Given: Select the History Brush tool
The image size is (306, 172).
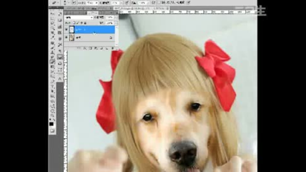Looking at the screenshot, I should pyautogui.click(x=53, y=57).
